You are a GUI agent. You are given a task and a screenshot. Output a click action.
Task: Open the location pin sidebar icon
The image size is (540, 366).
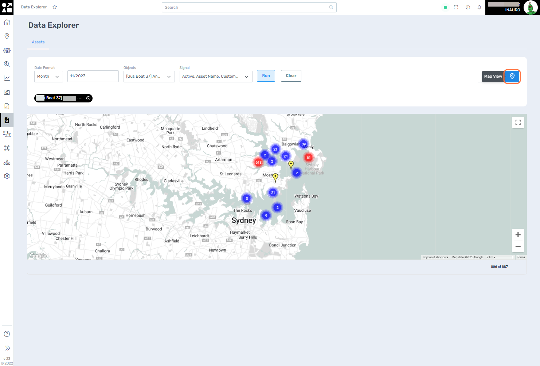point(7,36)
